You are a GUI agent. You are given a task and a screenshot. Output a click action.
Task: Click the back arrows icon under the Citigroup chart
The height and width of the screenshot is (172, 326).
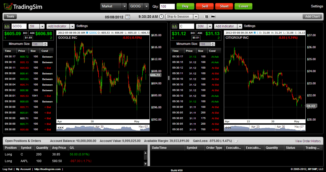click(228, 127)
